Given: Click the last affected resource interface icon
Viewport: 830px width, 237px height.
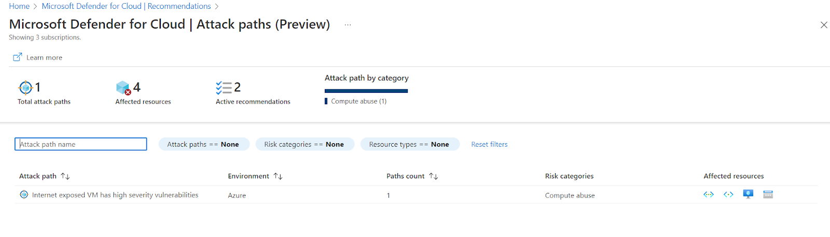Looking at the screenshot, I should click(768, 194).
